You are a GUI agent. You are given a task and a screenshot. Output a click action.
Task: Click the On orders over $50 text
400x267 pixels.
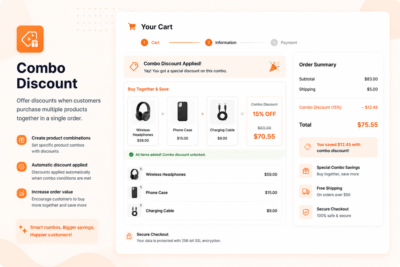[334, 195]
